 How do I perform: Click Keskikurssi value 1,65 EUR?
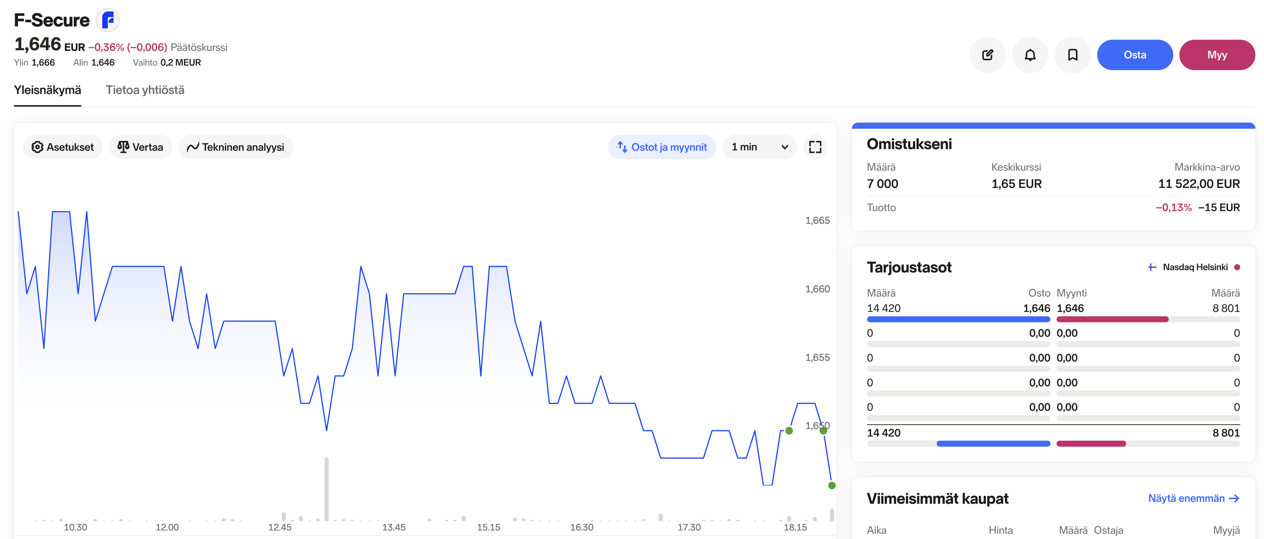point(1016,184)
